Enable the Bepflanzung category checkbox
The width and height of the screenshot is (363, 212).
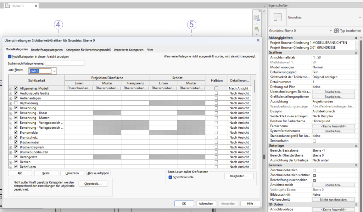[16, 103]
